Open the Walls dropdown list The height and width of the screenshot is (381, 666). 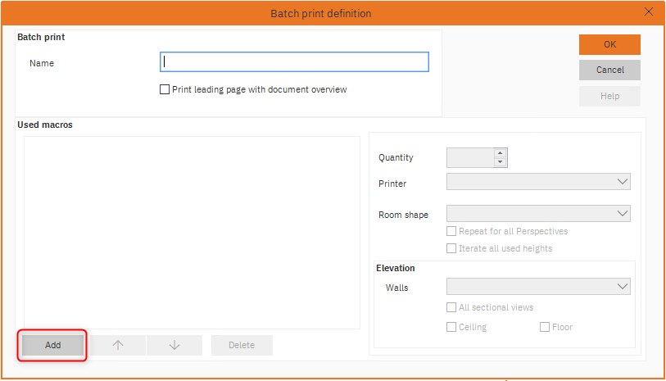[x=538, y=286]
